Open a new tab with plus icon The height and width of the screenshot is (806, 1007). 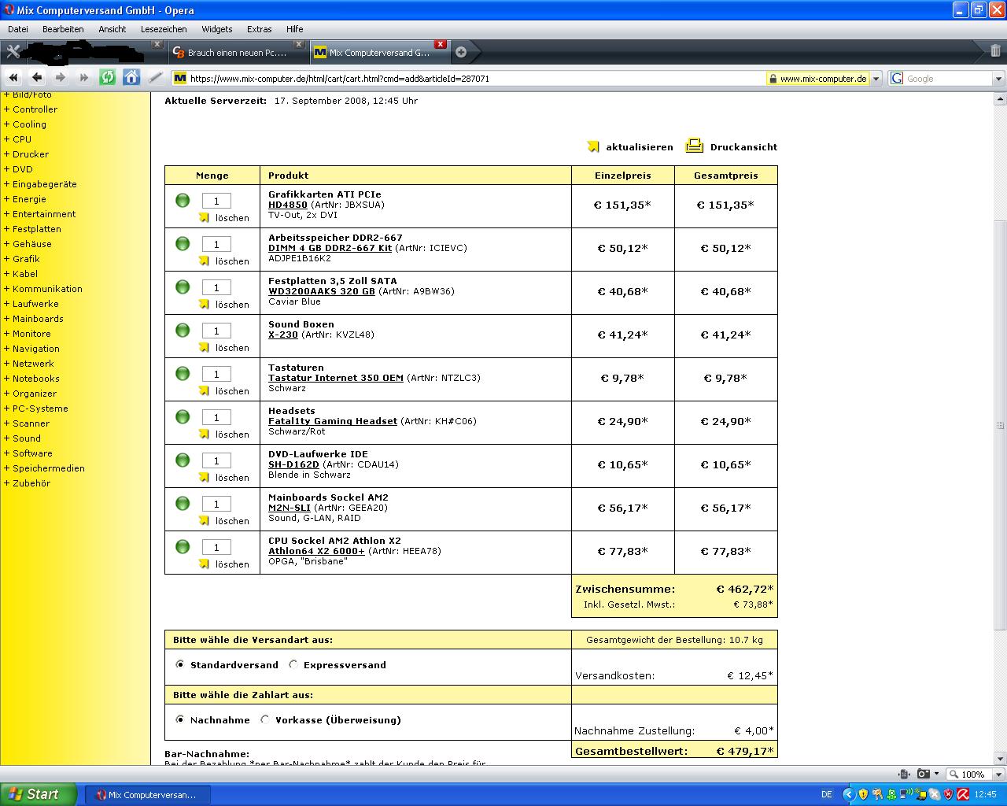pyautogui.click(x=461, y=52)
